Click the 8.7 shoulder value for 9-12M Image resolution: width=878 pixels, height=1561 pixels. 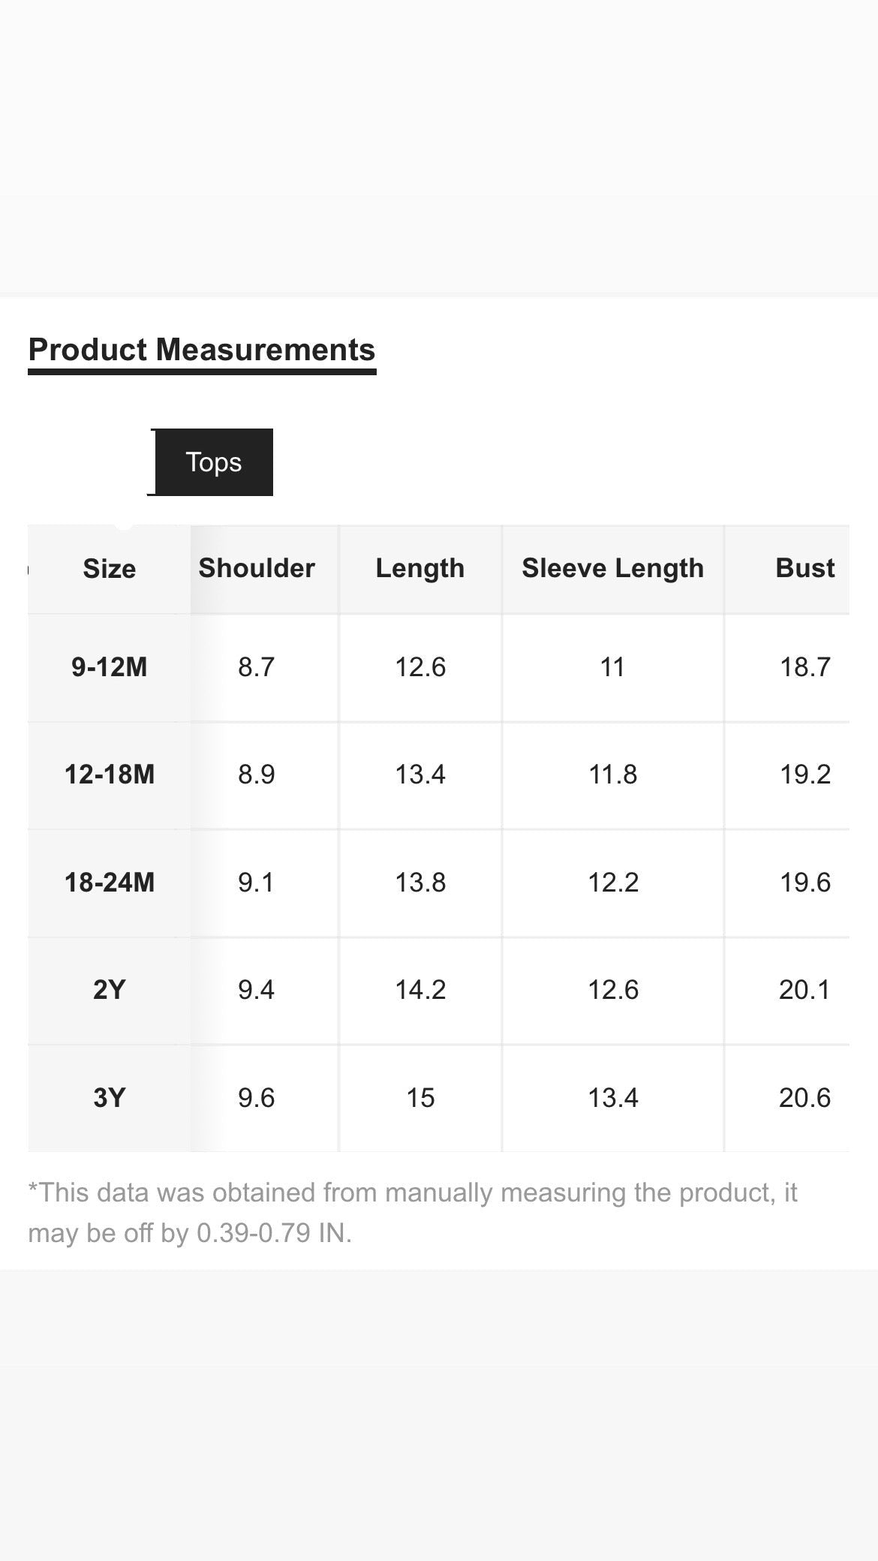point(257,666)
